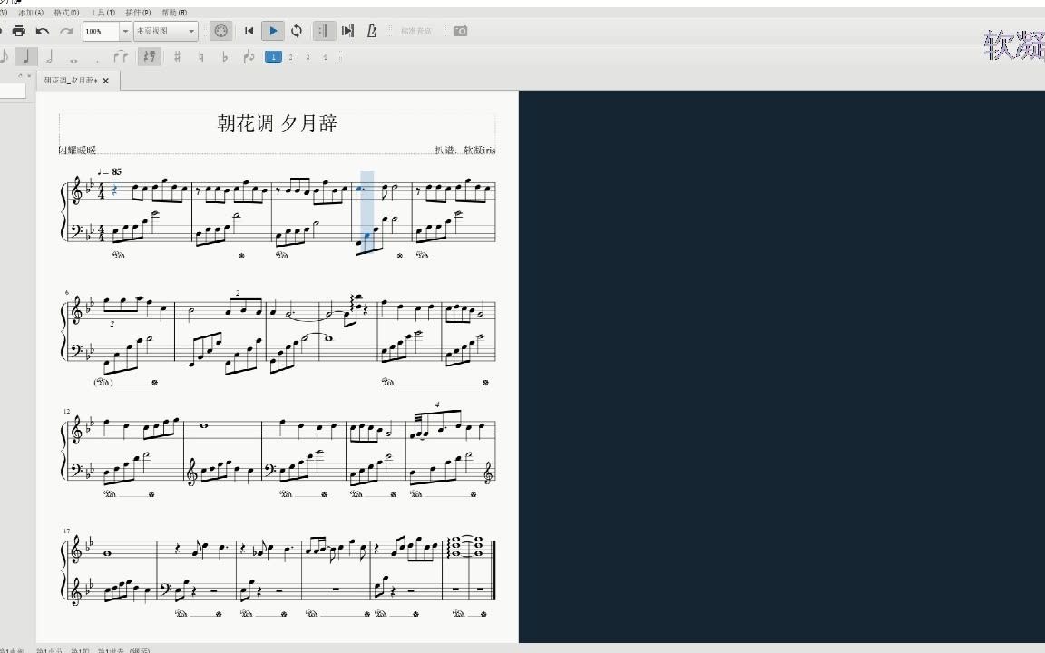
Task: Toggle play repeats button
Action: click(323, 31)
